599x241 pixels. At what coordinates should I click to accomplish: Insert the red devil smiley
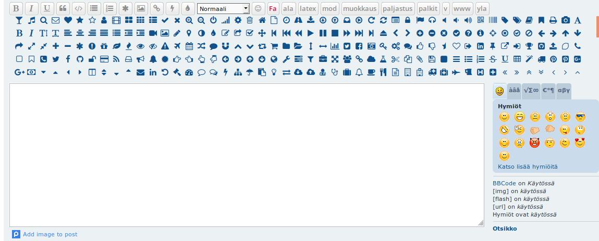coord(534,143)
